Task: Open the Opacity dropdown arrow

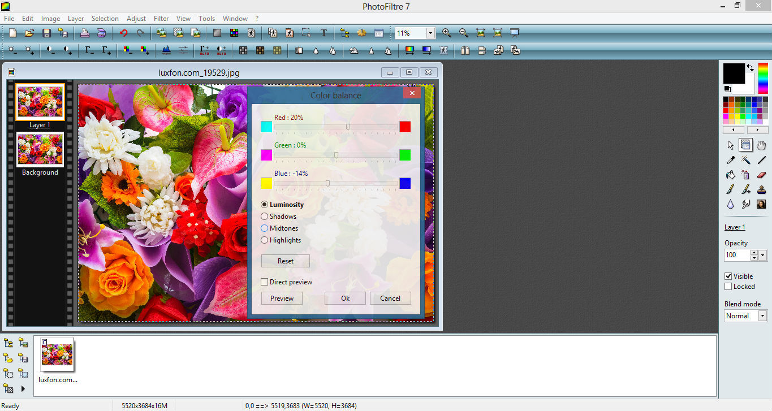Action: (x=763, y=255)
